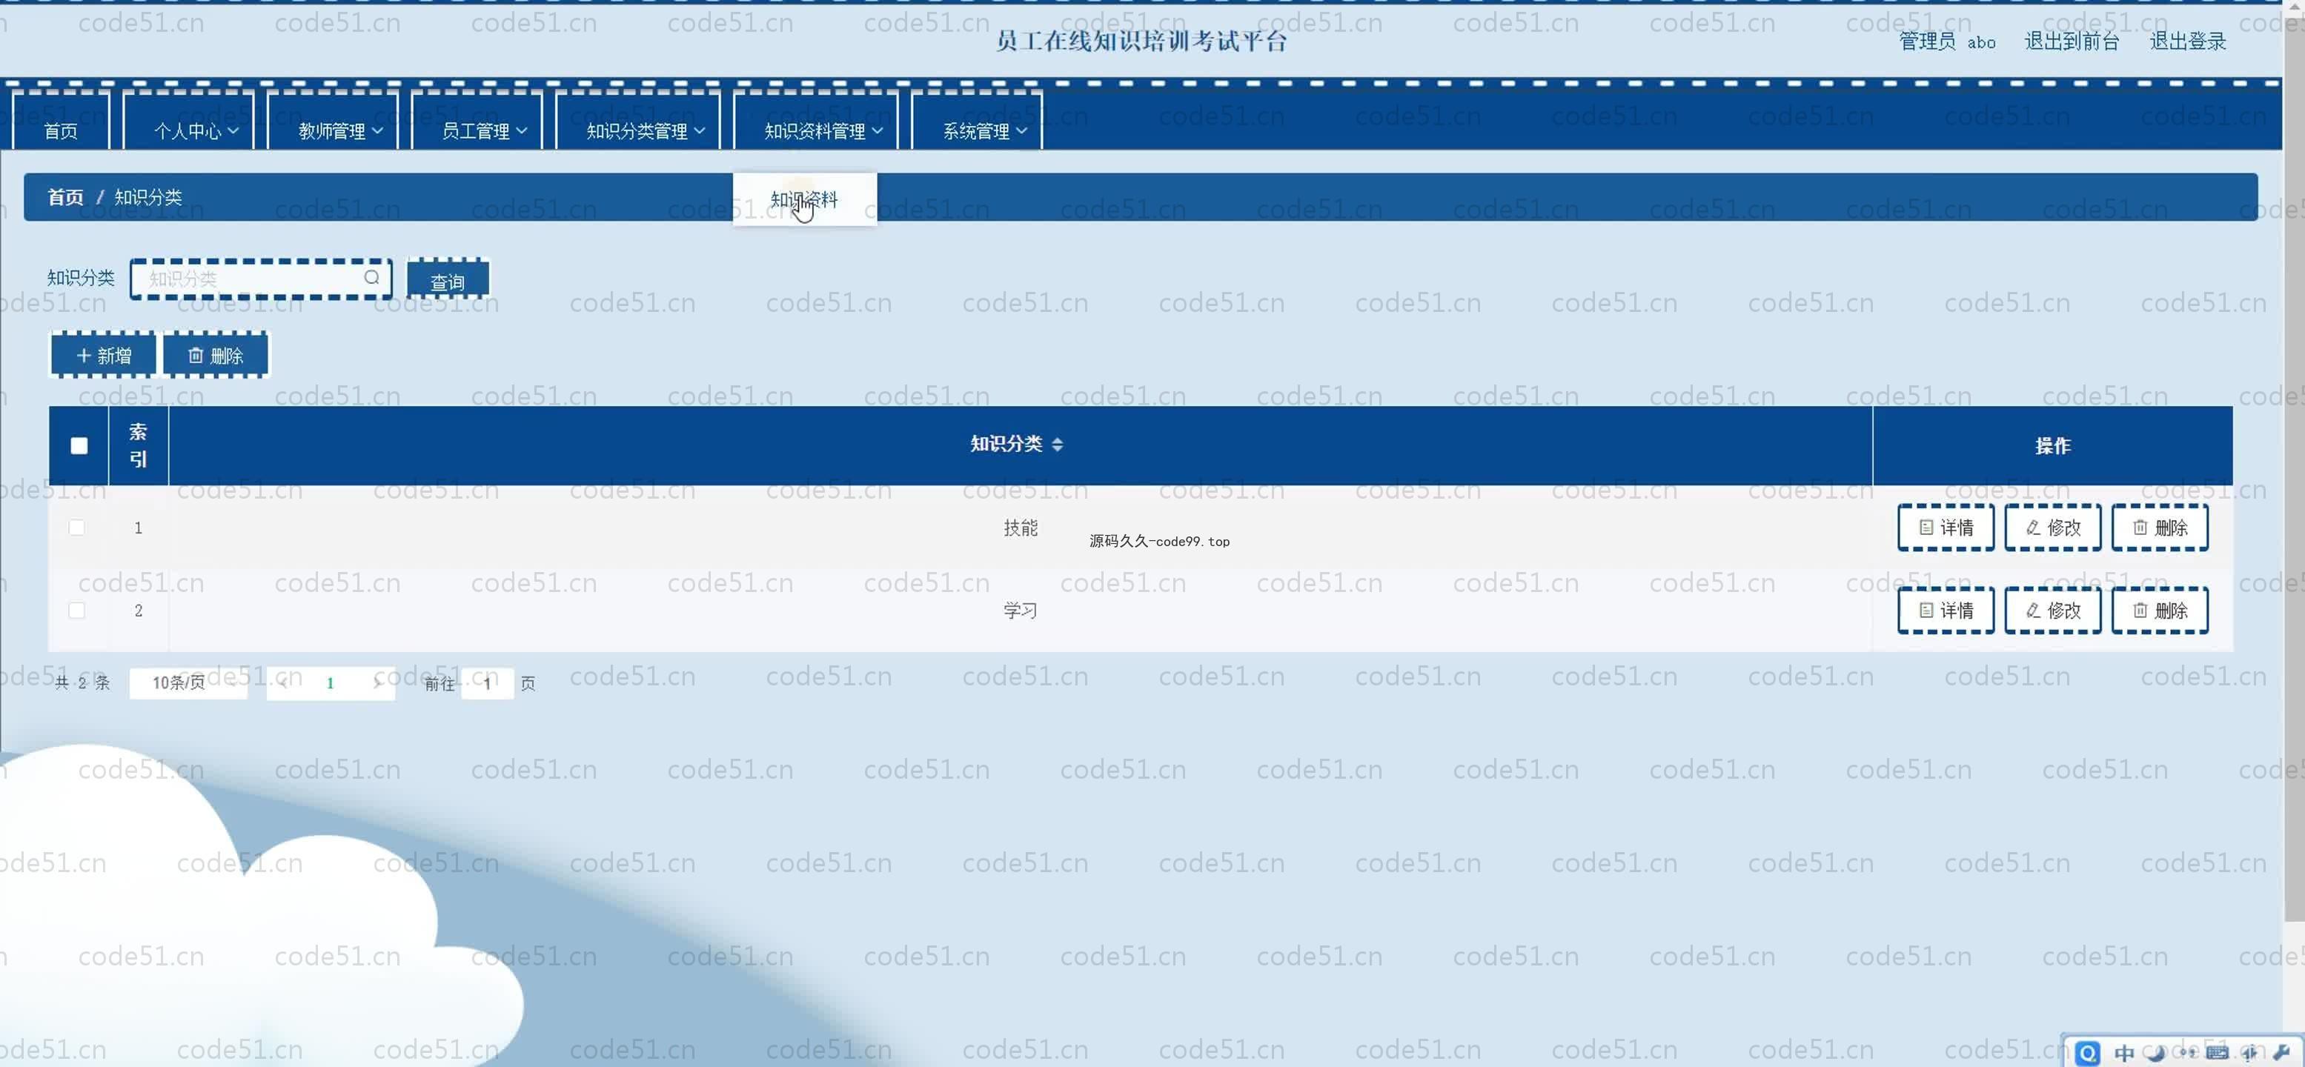Click pagination page number 1

point(330,683)
